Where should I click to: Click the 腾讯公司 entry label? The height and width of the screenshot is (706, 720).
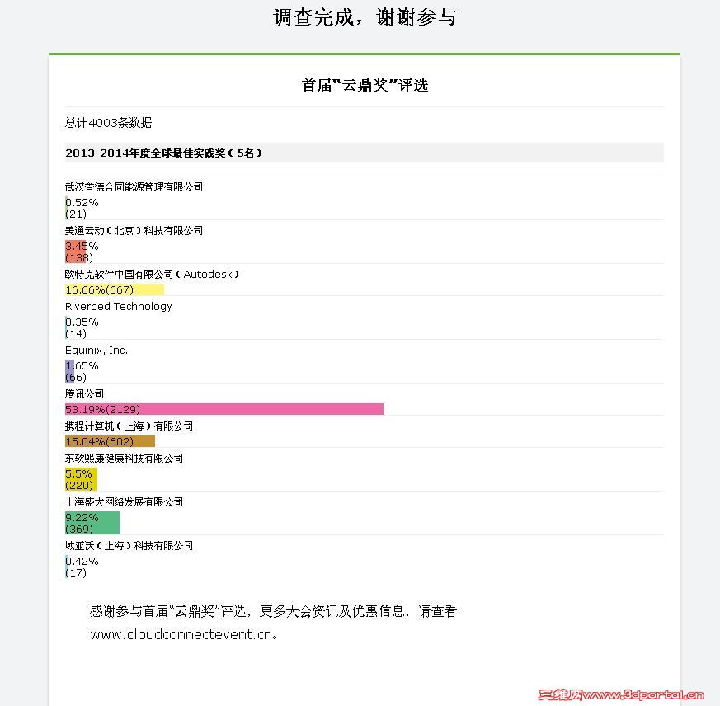[84, 394]
